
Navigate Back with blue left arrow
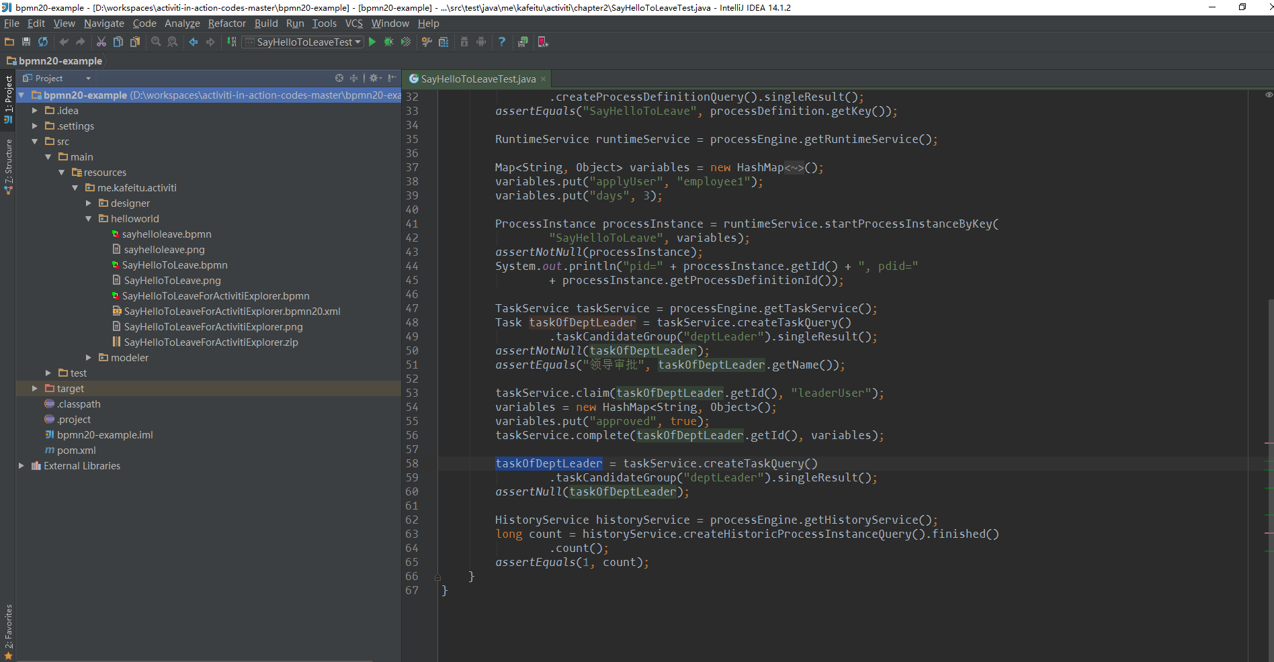click(x=194, y=42)
